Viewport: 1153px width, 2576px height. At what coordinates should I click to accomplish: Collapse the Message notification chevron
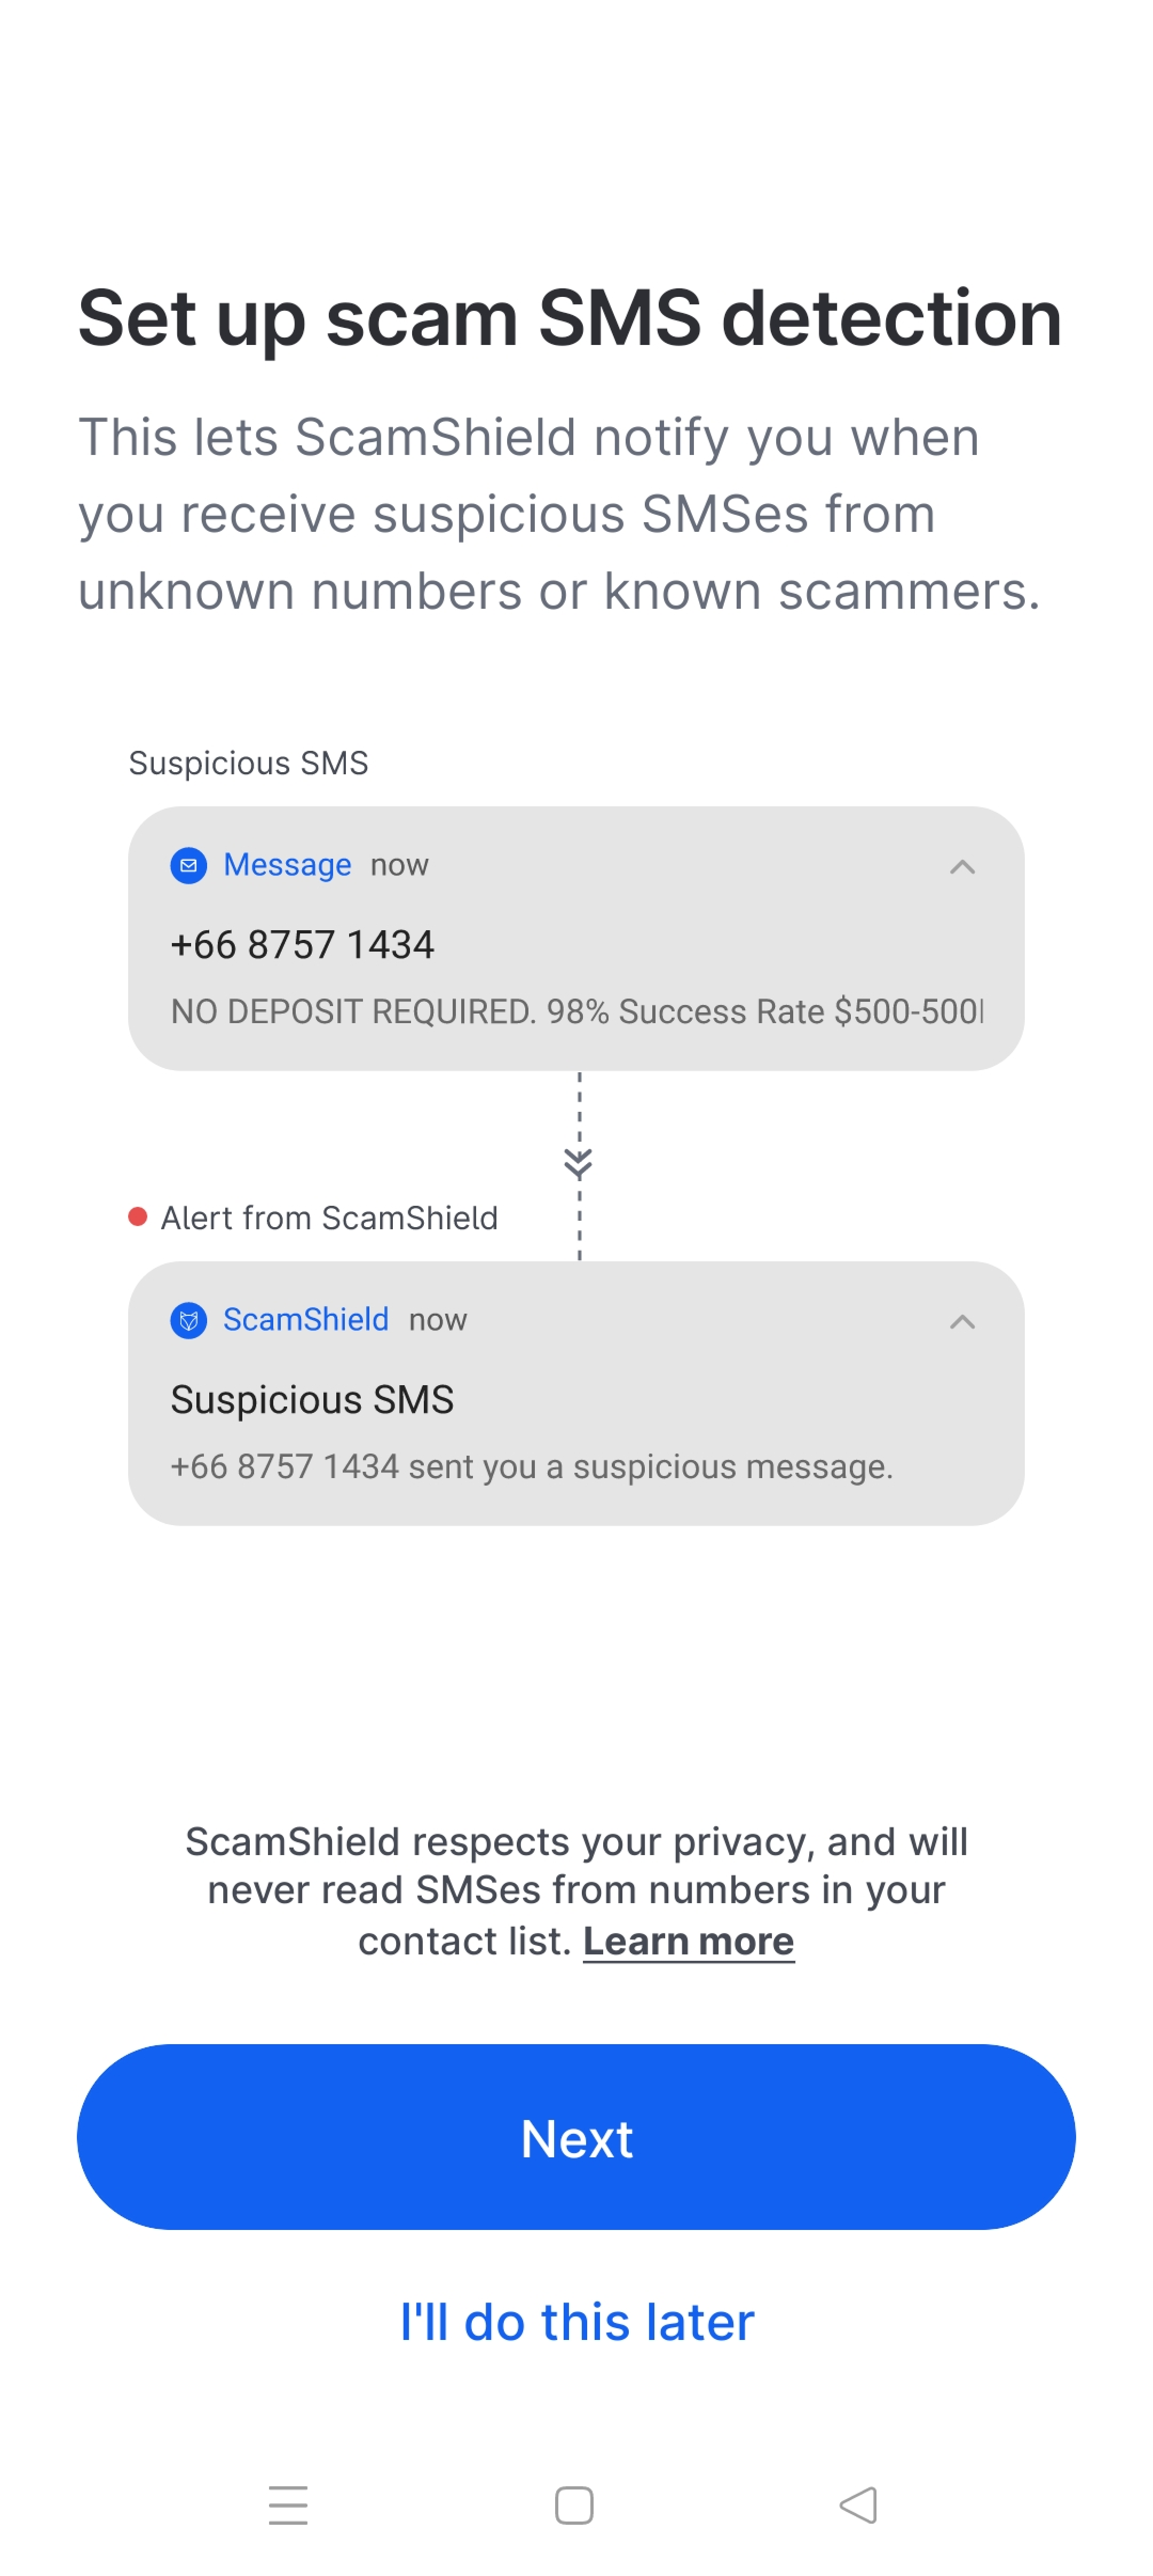pos(962,867)
